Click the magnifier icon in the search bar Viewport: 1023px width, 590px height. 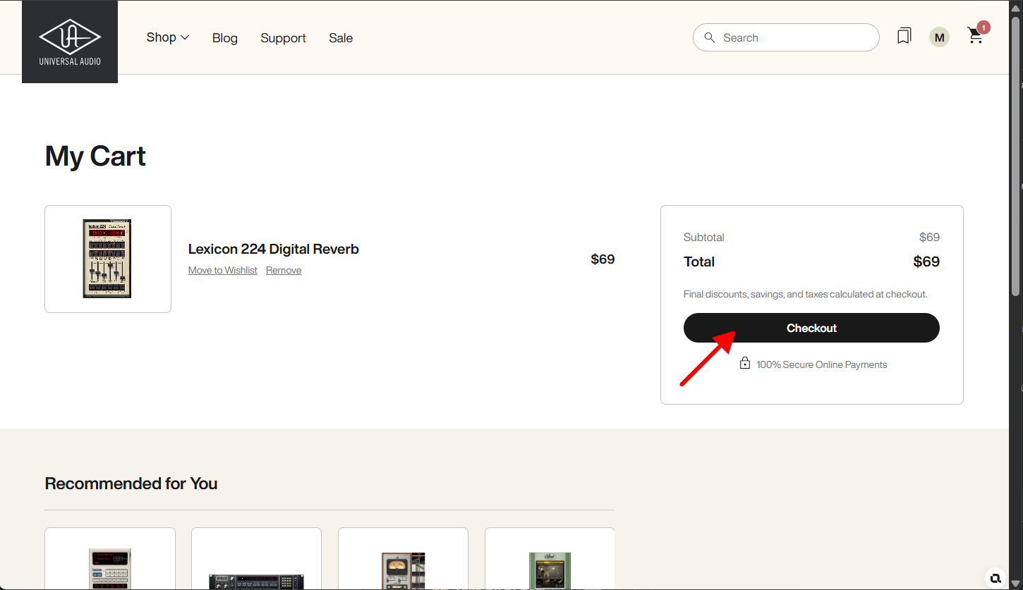click(710, 37)
